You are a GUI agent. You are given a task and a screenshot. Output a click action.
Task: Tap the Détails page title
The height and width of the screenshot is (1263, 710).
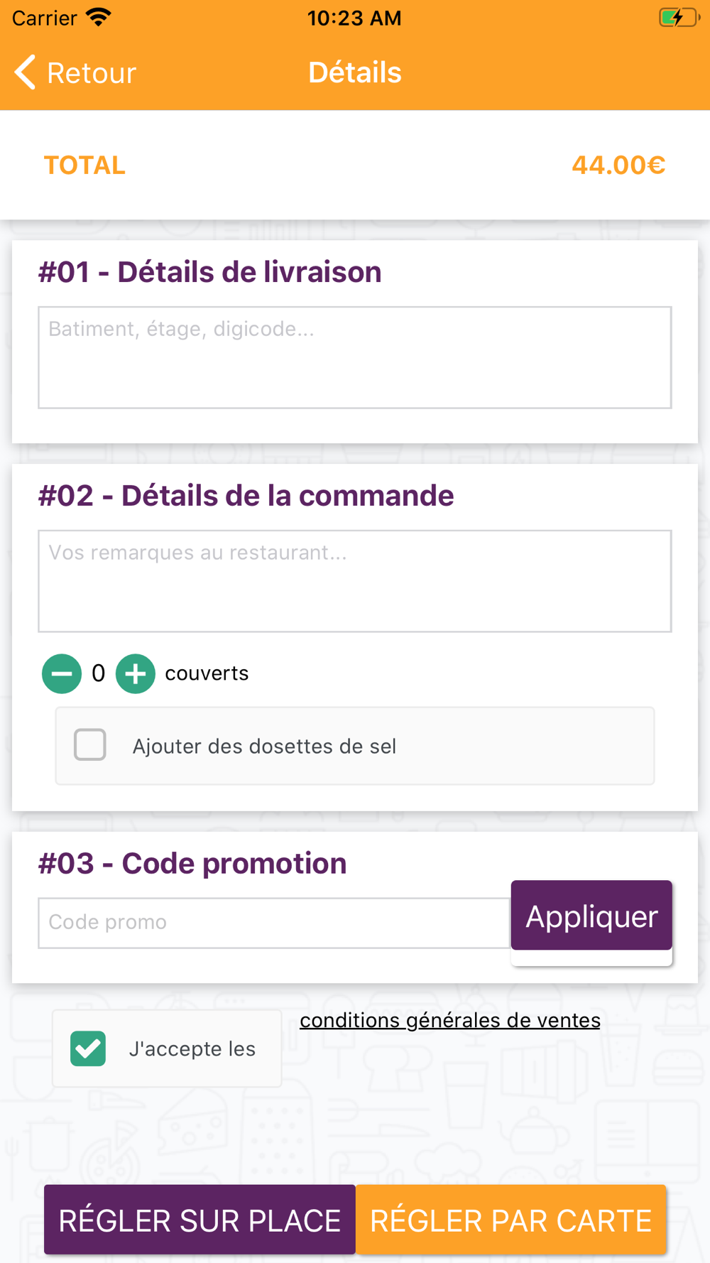click(x=355, y=72)
